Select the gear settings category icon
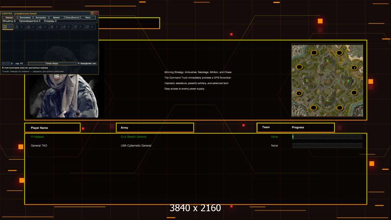Screen dimensions: 391x220 point(90,27)
